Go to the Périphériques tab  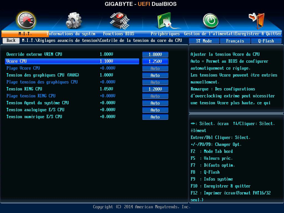pos(165,34)
